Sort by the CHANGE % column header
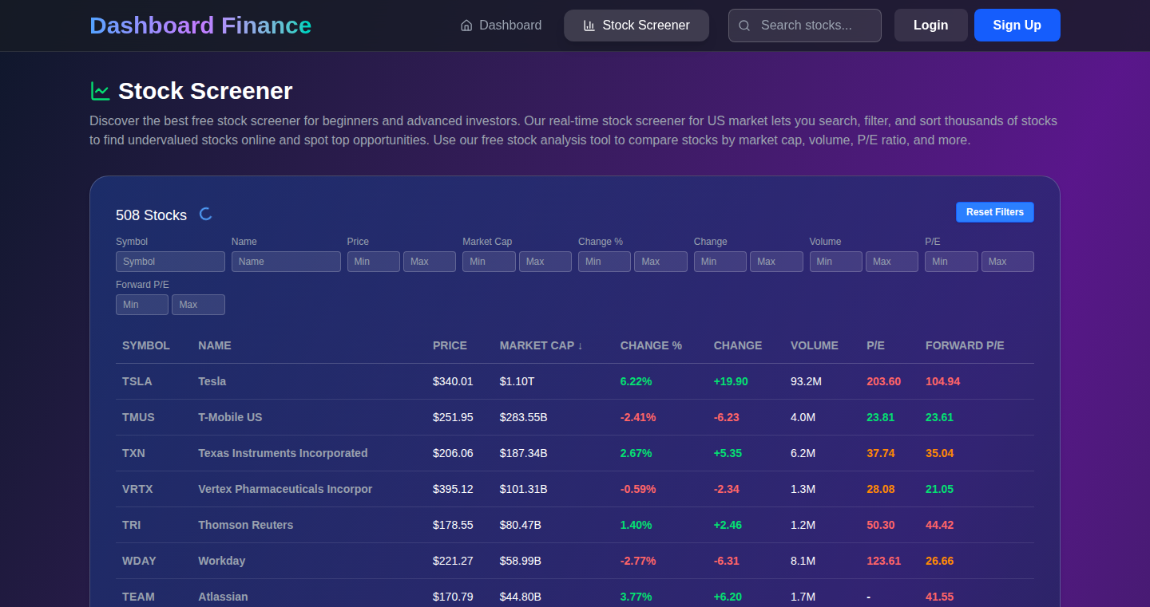Image resolution: width=1150 pixels, height=607 pixels. click(x=651, y=345)
